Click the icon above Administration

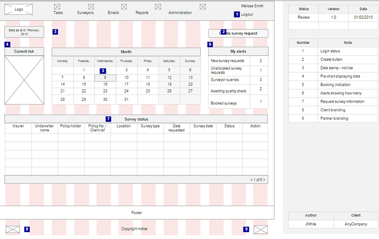(203, 6)
